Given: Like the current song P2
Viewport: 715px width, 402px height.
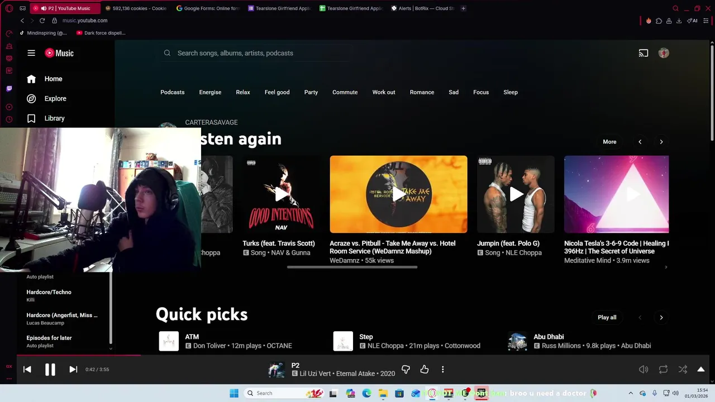Looking at the screenshot, I should pos(425,369).
